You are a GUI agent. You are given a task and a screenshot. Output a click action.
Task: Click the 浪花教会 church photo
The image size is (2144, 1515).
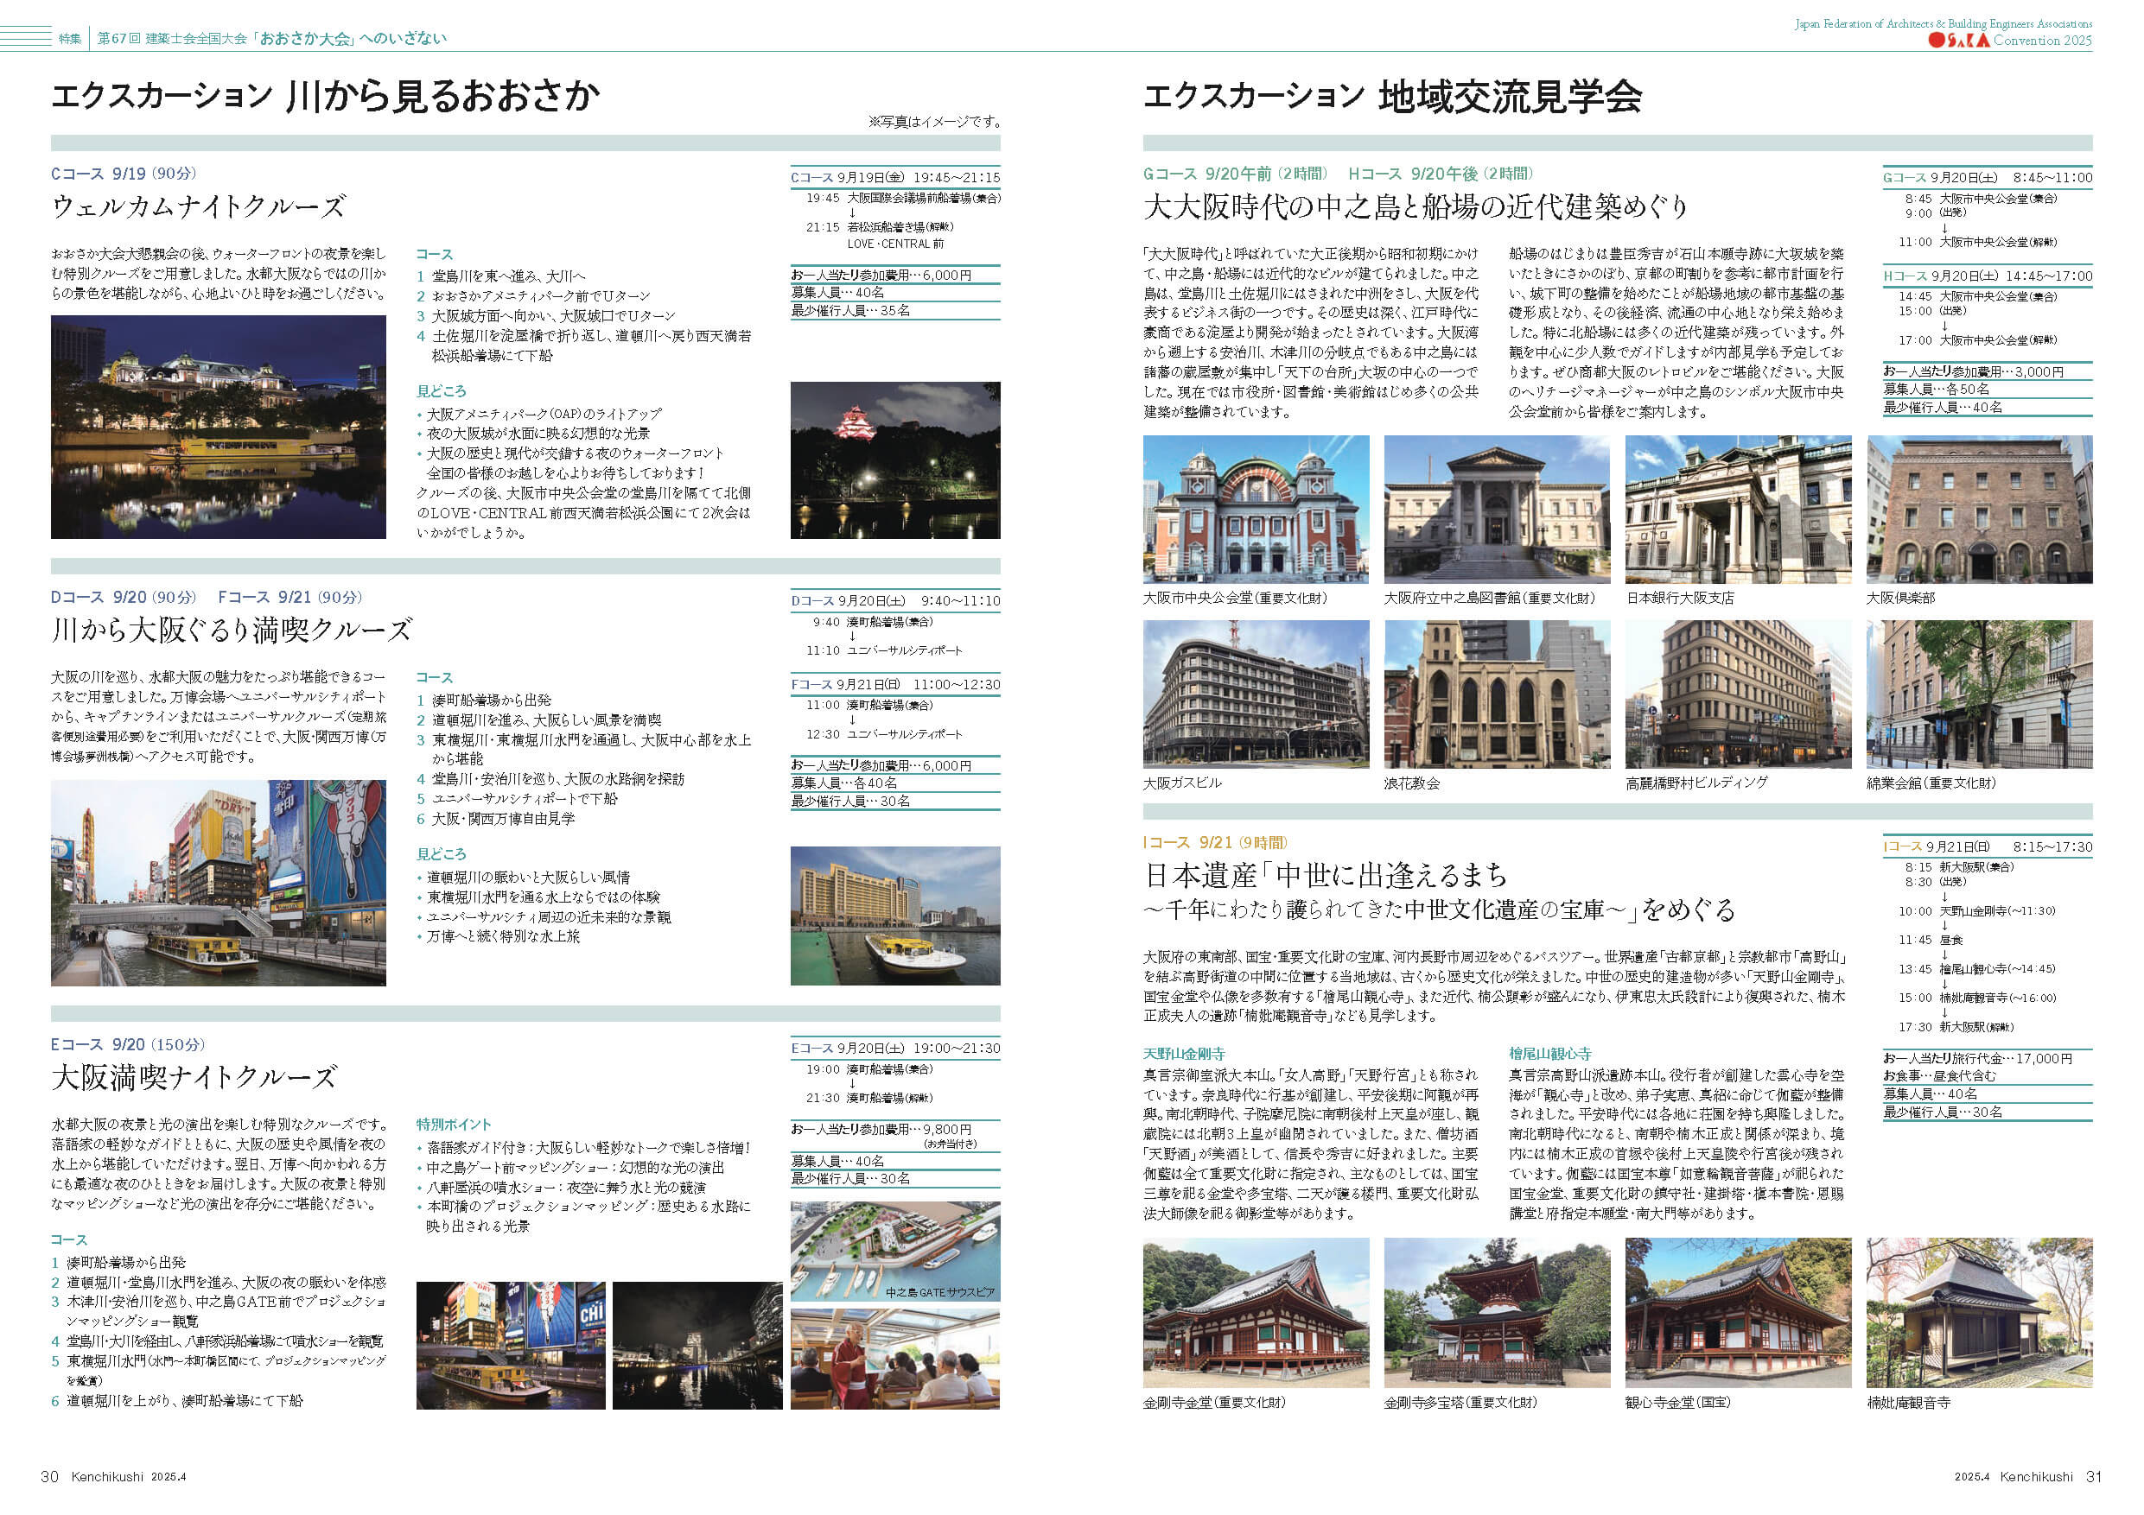1496,694
